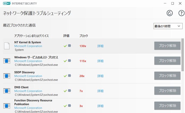The image size is (185, 113).
Task: Open the help question mark icon
Action: tap(181, 13)
